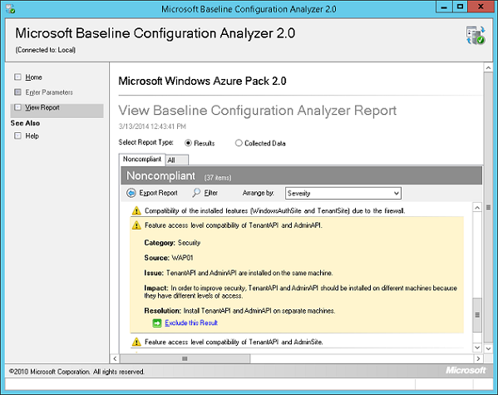The width and height of the screenshot is (498, 395).
Task: Maximize the Baseline Configuration Analyzer window
Action: coord(460,7)
